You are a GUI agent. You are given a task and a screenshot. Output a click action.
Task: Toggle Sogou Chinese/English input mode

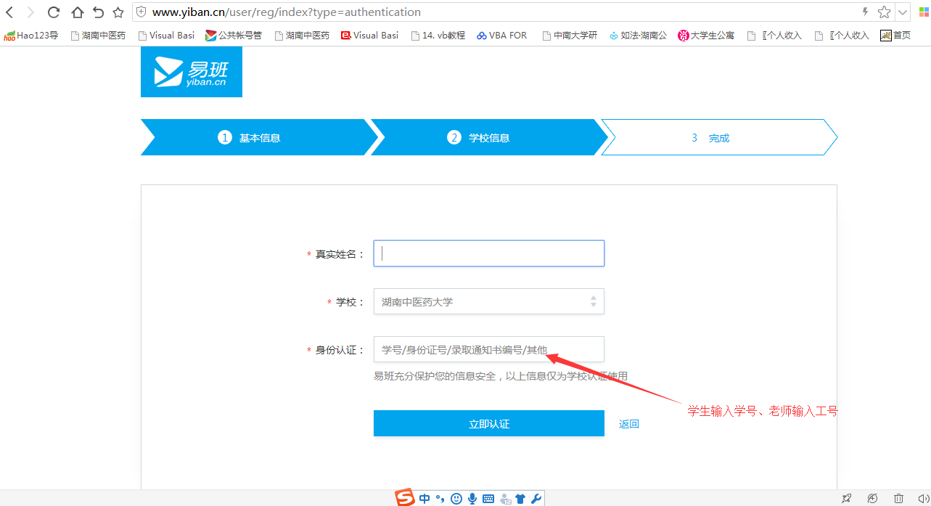coord(425,498)
